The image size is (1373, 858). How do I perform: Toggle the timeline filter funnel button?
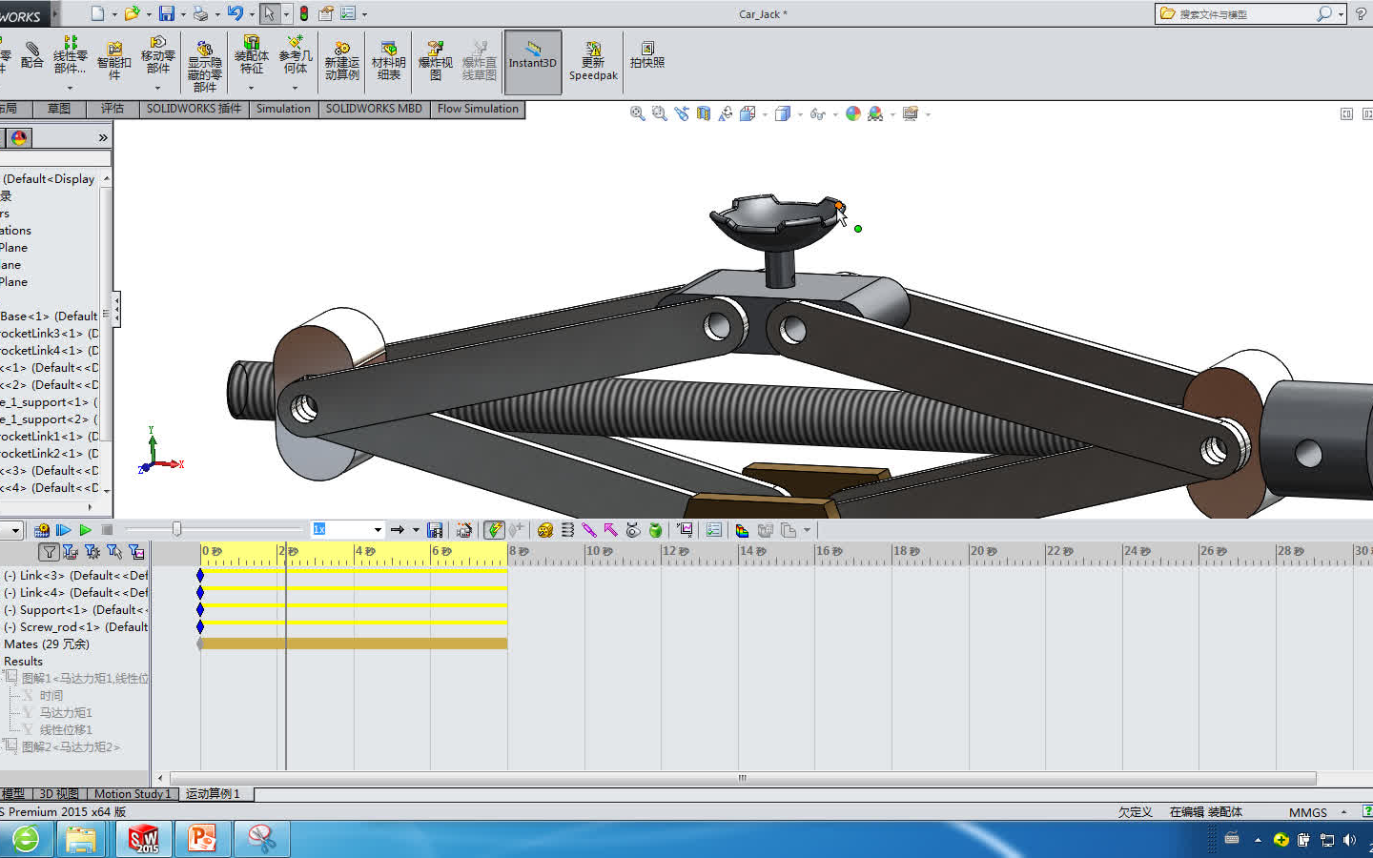pyautogui.click(x=49, y=552)
